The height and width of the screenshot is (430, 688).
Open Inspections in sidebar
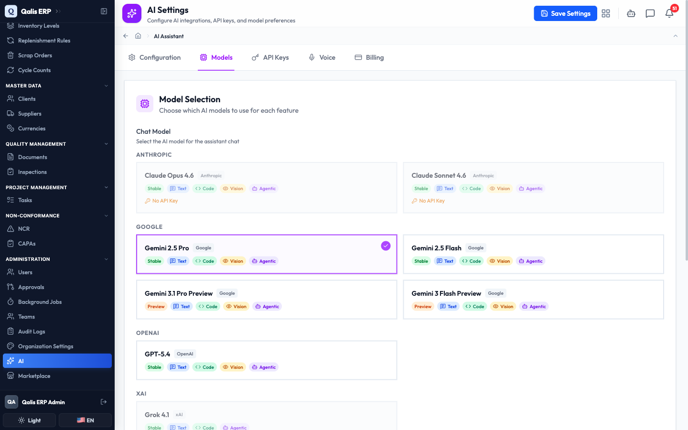57,172
